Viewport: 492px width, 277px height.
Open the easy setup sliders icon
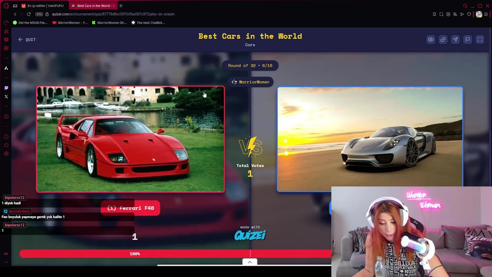point(486,14)
